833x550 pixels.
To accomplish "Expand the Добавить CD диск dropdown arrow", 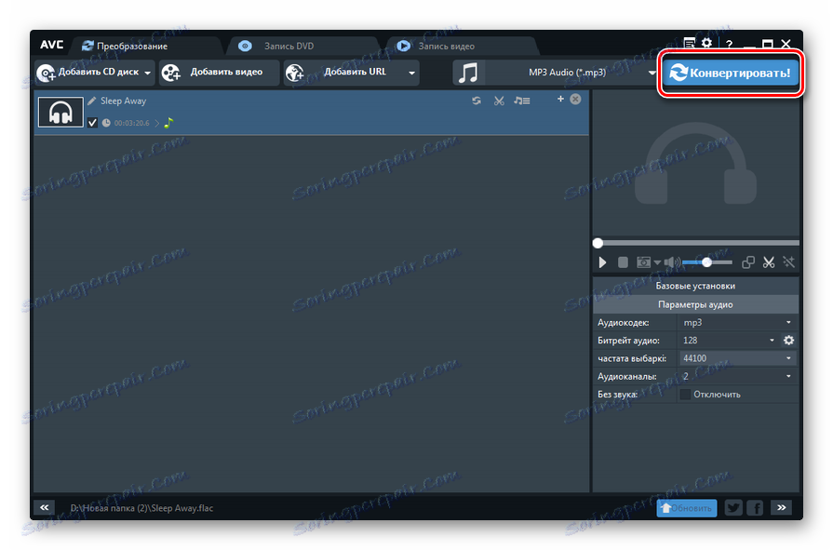I will point(148,73).
